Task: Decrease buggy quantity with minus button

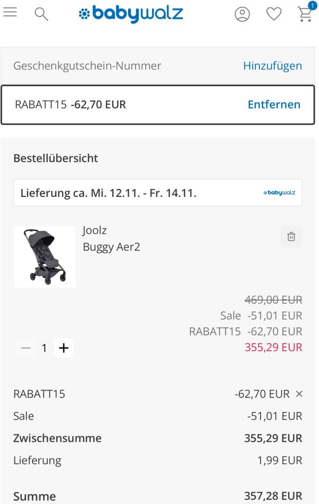Action: pyautogui.click(x=25, y=348)
